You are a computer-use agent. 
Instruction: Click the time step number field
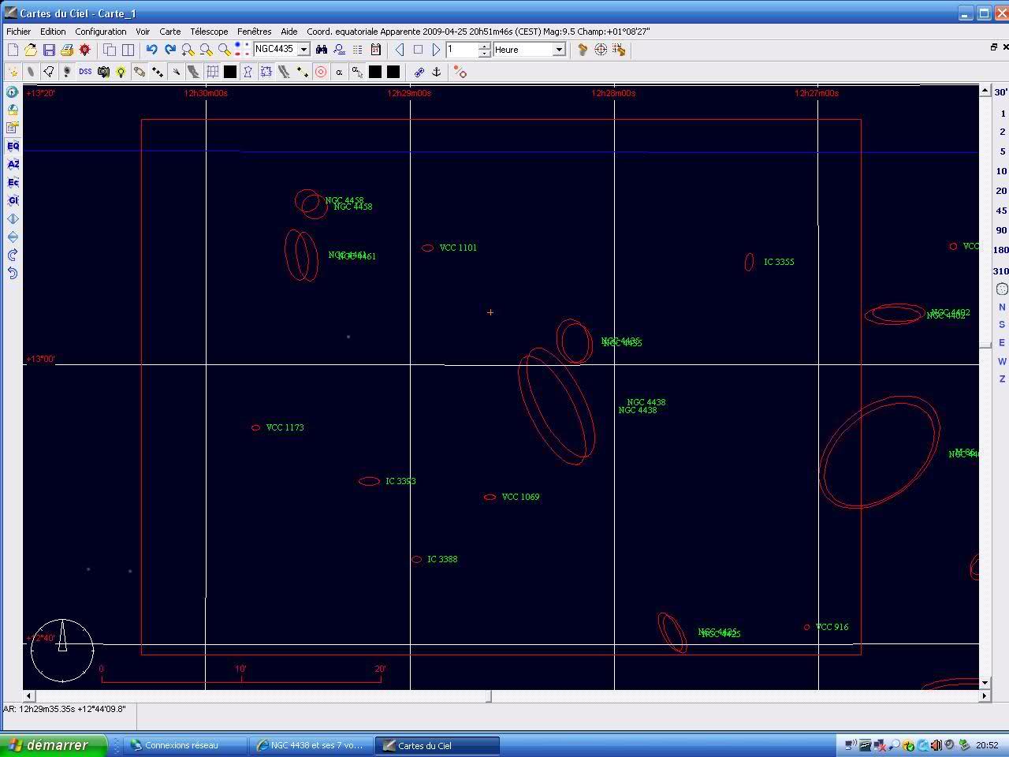tap(462, 50)
